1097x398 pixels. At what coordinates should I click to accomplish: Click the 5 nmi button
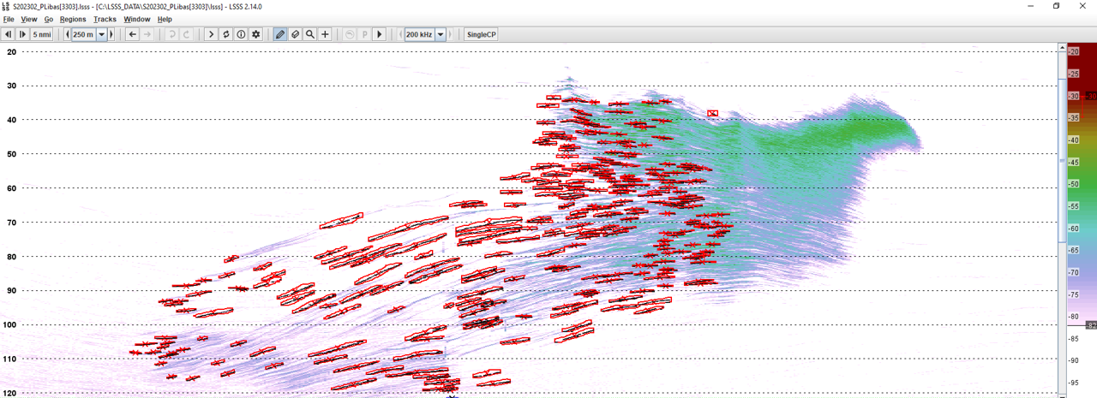coord(41,34)
